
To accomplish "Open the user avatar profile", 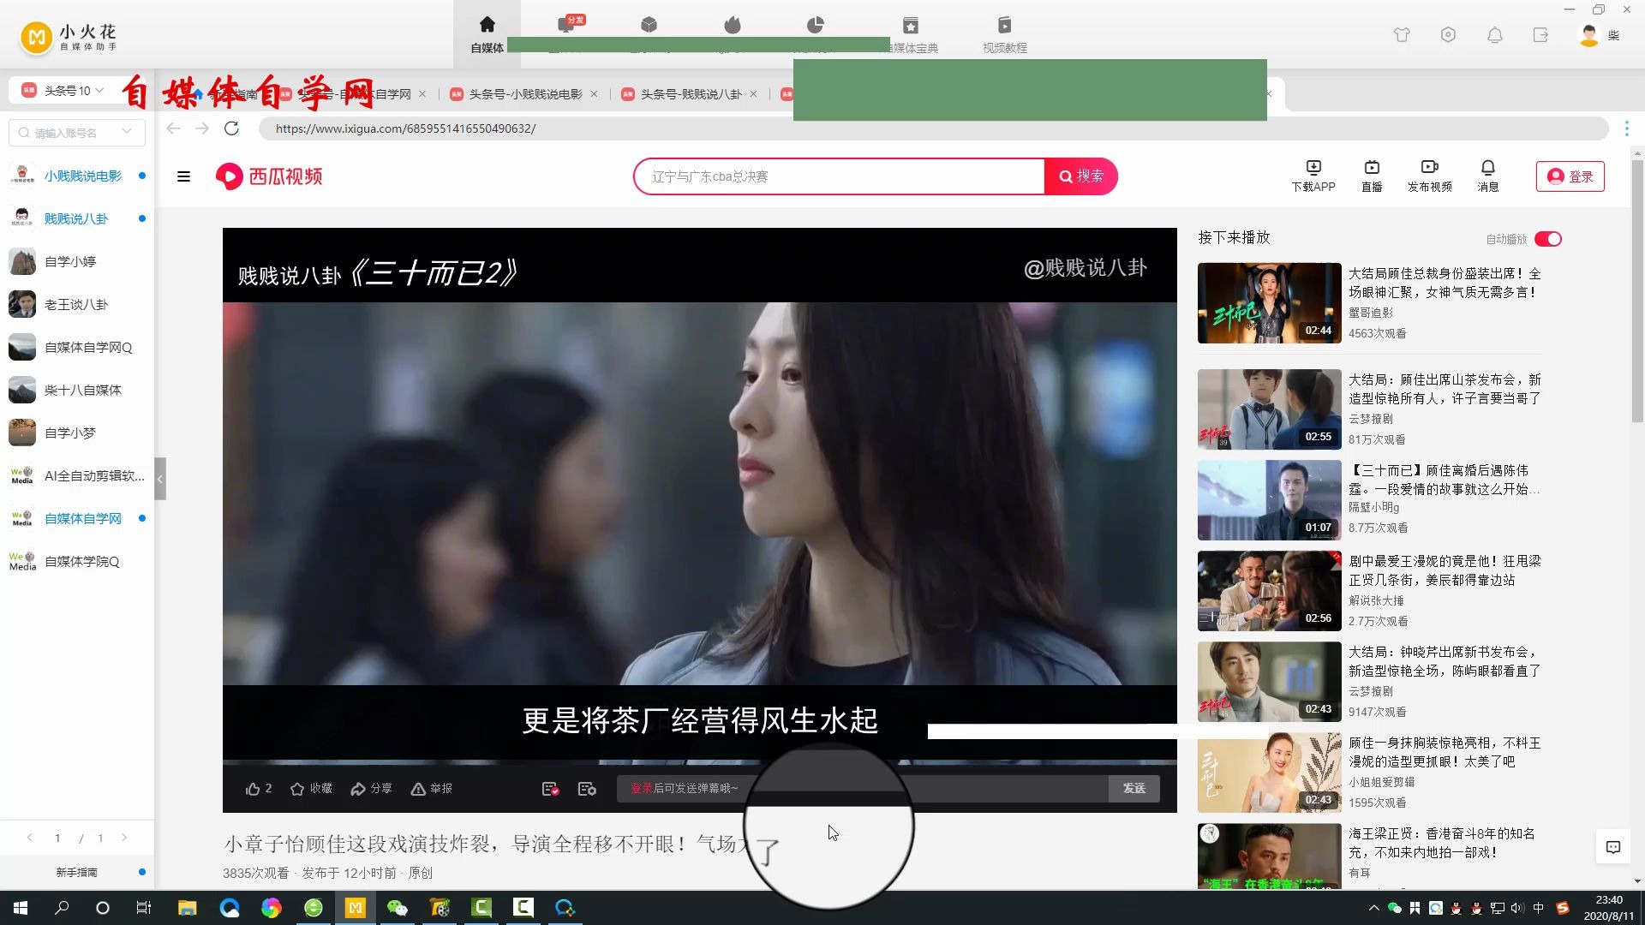I will click(x=1588, y=35).
